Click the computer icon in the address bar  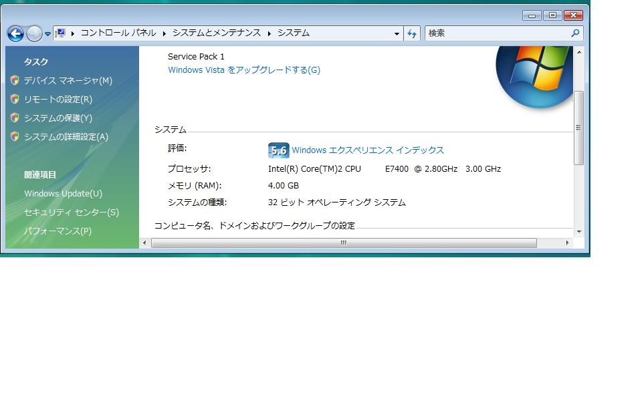pyautogui.click(x=61, y=33)
